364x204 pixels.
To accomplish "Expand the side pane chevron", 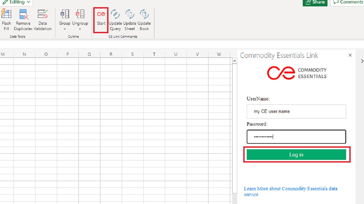I will pyautogui.click(x=362, y=61).
